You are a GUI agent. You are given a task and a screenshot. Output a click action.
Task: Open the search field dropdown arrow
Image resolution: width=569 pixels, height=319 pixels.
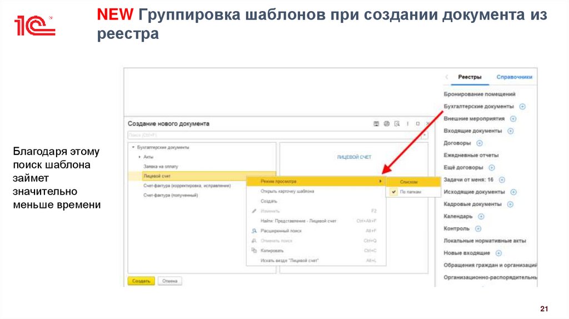(x=424, y=135)
